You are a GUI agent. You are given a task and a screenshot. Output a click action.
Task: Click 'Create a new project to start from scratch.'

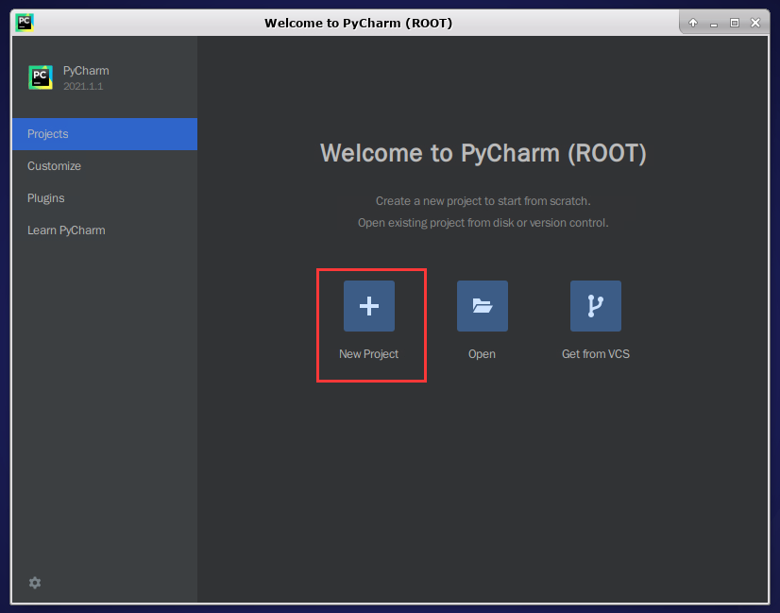click(483, 201)
